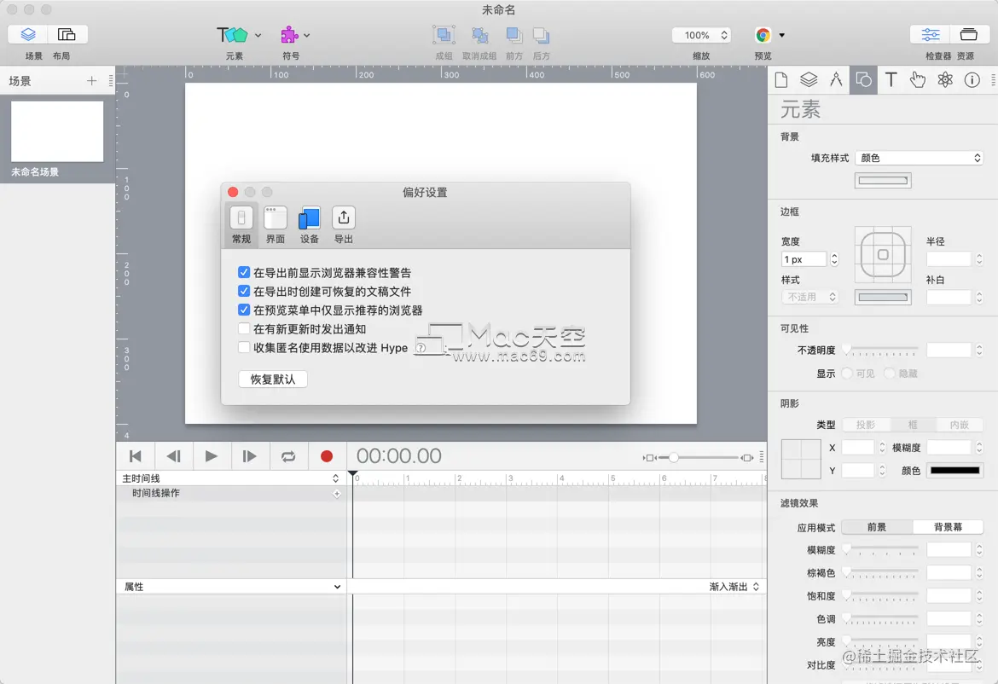
Task: Open the preview browser dropdown arrow
Action: click(781, 36)
